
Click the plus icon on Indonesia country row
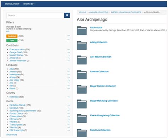68,97
